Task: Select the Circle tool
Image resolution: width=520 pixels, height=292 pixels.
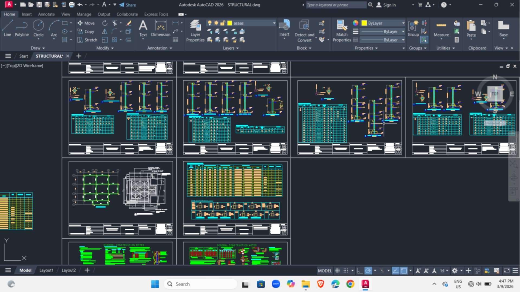Action: [x=38, y=28]
